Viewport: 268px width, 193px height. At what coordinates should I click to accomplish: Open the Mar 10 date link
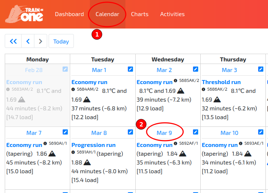point(229,133)
